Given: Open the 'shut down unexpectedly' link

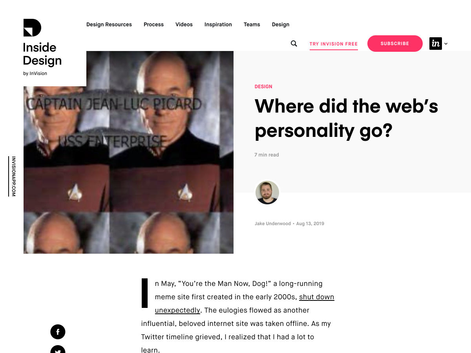Looking at the screenshot, I should click(245, 304).
